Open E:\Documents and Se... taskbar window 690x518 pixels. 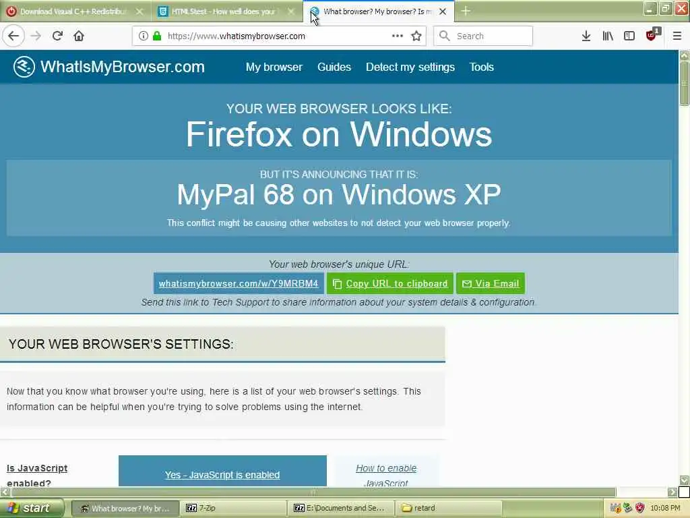point(342,509)
